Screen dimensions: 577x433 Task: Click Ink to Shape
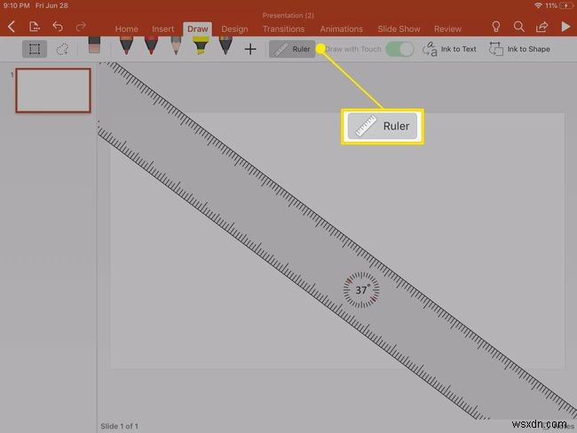click(519, 49)
